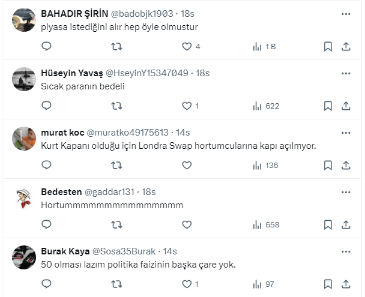Open more options for Hüseyin Yavaş's tweet

point(346,73)
